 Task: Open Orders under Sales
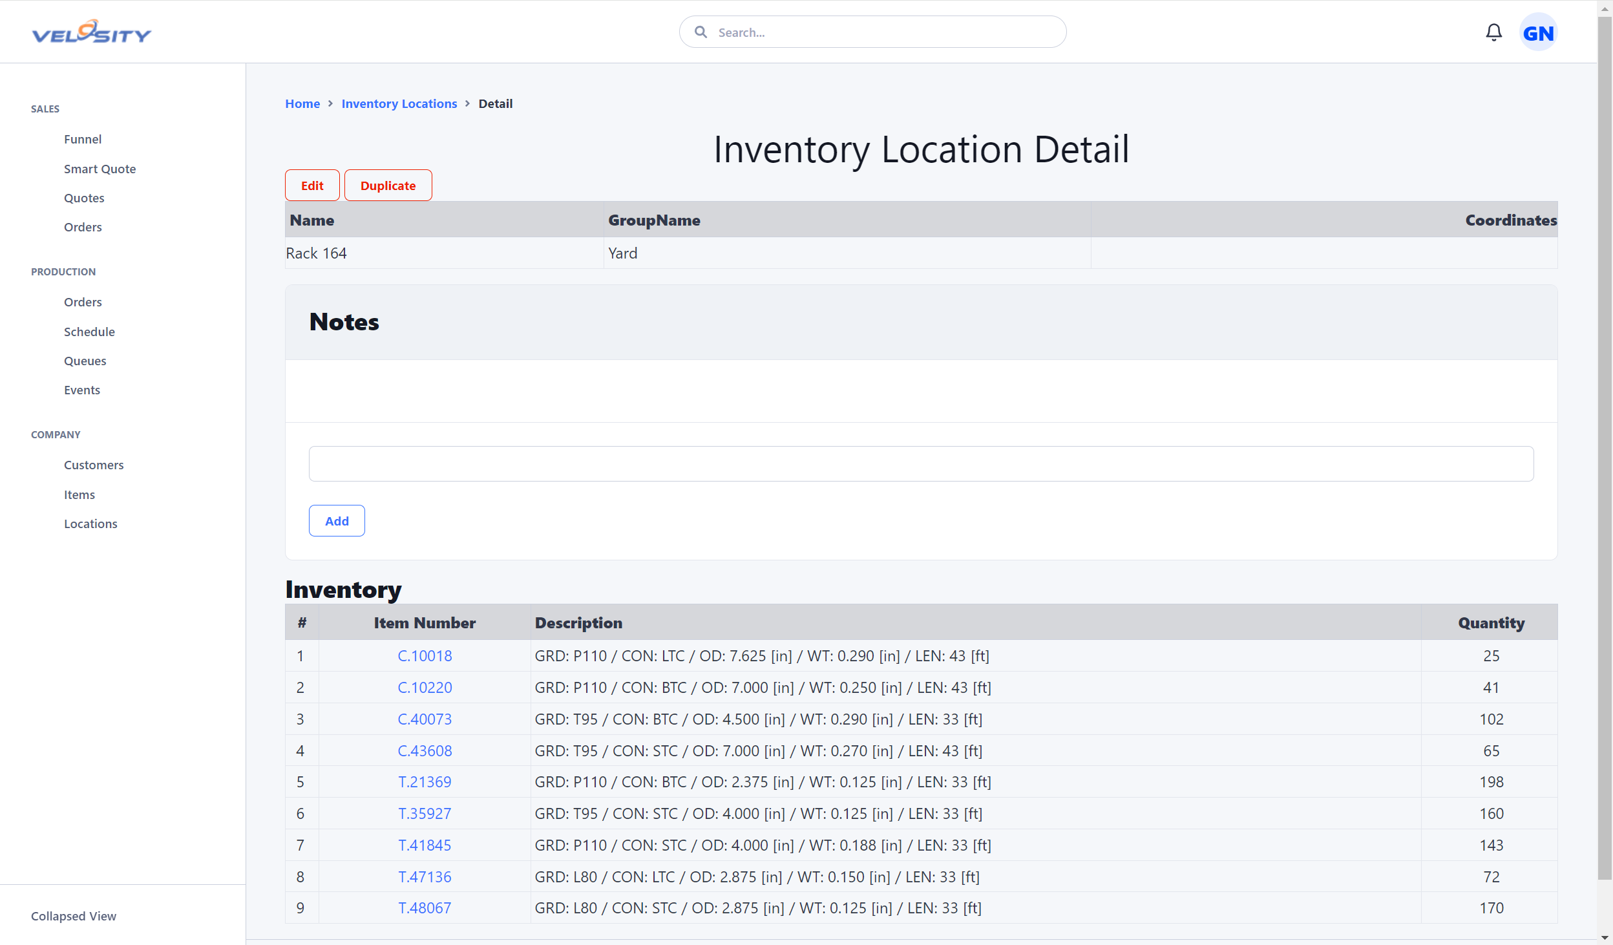click(83, 227)
